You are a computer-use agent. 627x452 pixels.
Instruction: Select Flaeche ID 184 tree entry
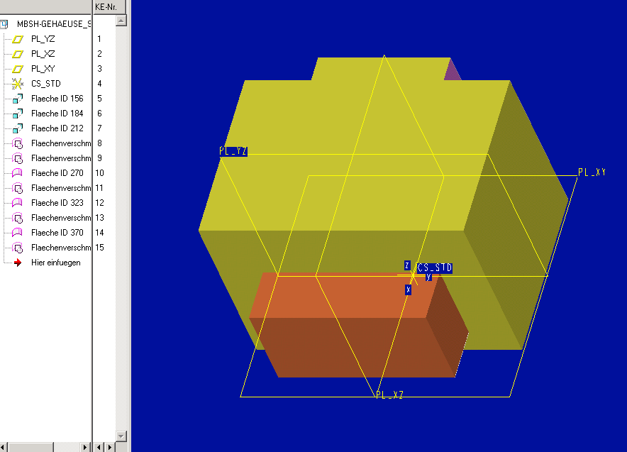tap(57, 114)
